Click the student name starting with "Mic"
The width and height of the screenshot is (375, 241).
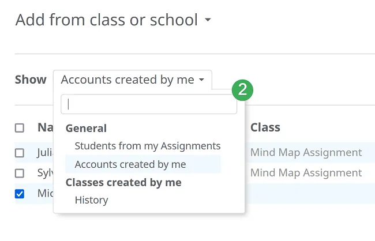45,194
